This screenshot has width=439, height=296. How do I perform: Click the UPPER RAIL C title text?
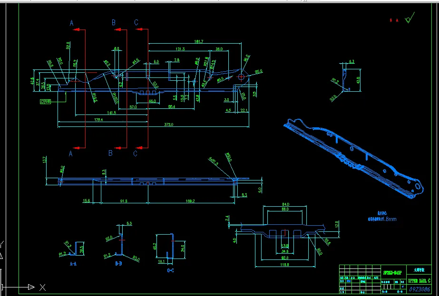tap(419, 281)
